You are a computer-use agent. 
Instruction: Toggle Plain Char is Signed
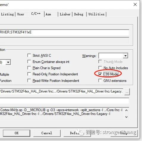pyautogui.click(x=29, y=68)
